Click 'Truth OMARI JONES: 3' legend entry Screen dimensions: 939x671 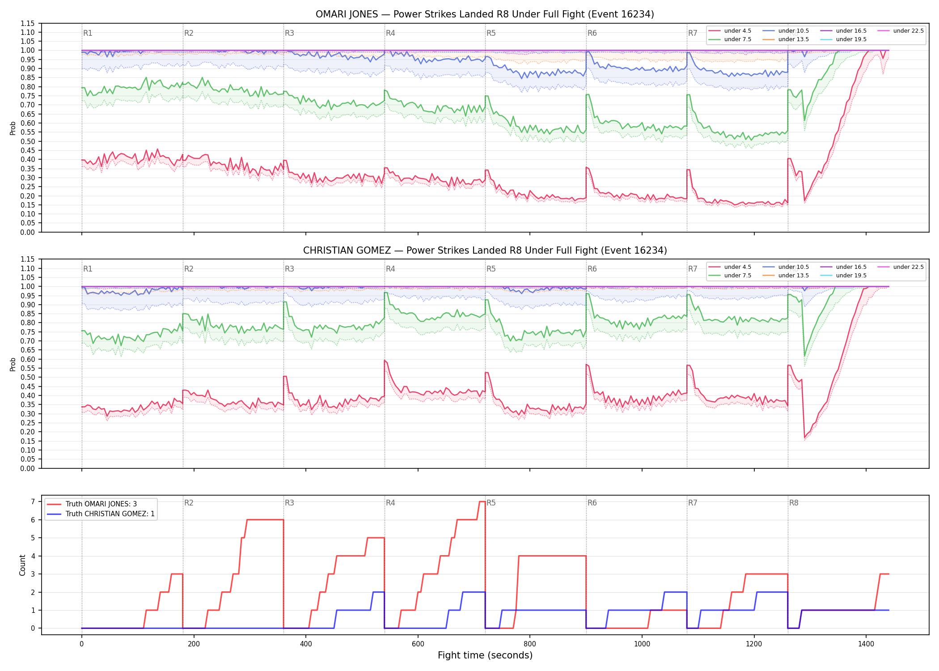point(92,504)
